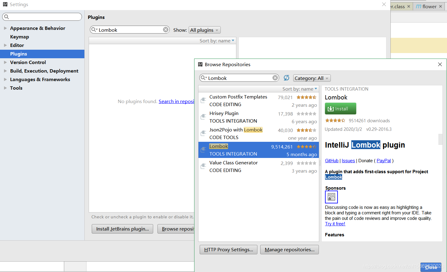Open the PayPal donate link
Image resolution: width=447 pixels, height=272 pixels.
384,160
